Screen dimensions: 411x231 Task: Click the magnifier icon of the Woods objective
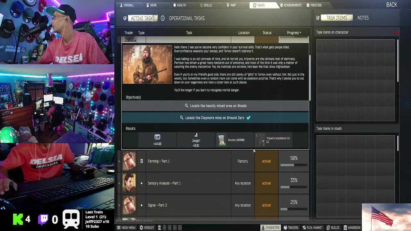[x=186, y=106]
